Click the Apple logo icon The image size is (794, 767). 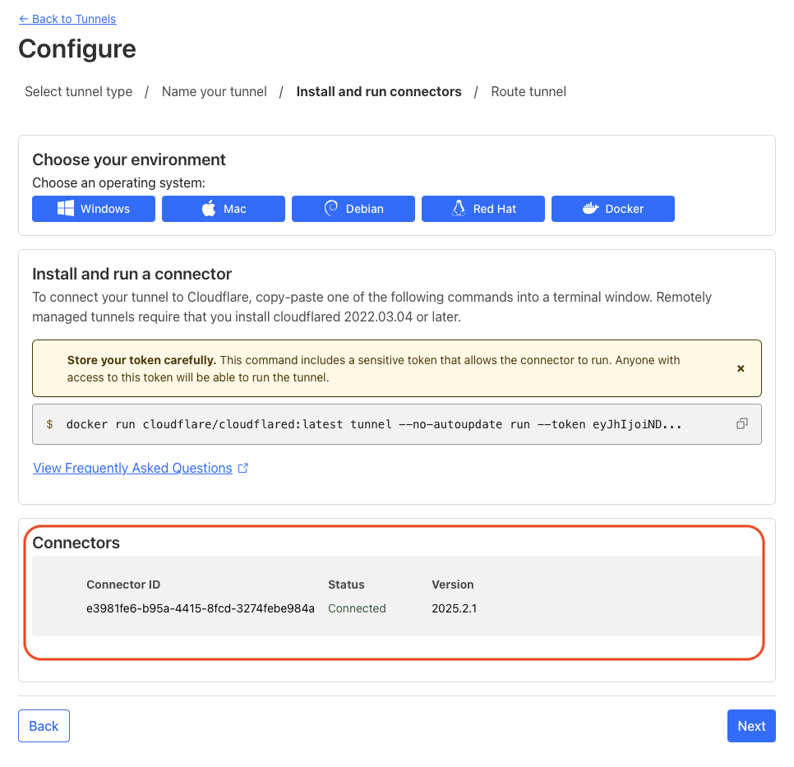click(x=209, y=209)
